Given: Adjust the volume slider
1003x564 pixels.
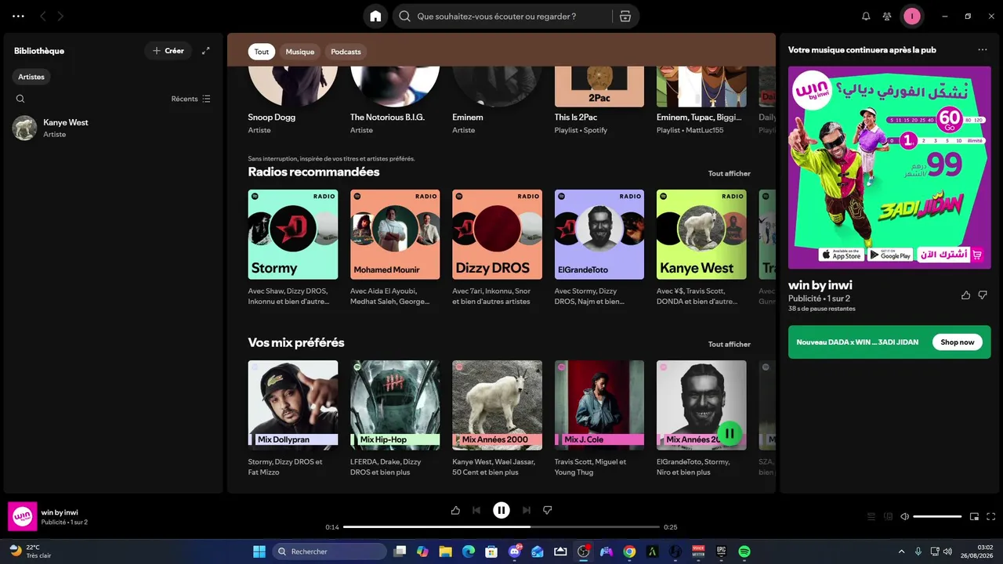Looking at the screenshot, I should coord(937,516).
